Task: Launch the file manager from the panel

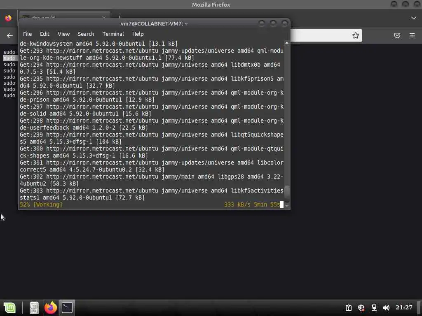Action: (34, 308)
